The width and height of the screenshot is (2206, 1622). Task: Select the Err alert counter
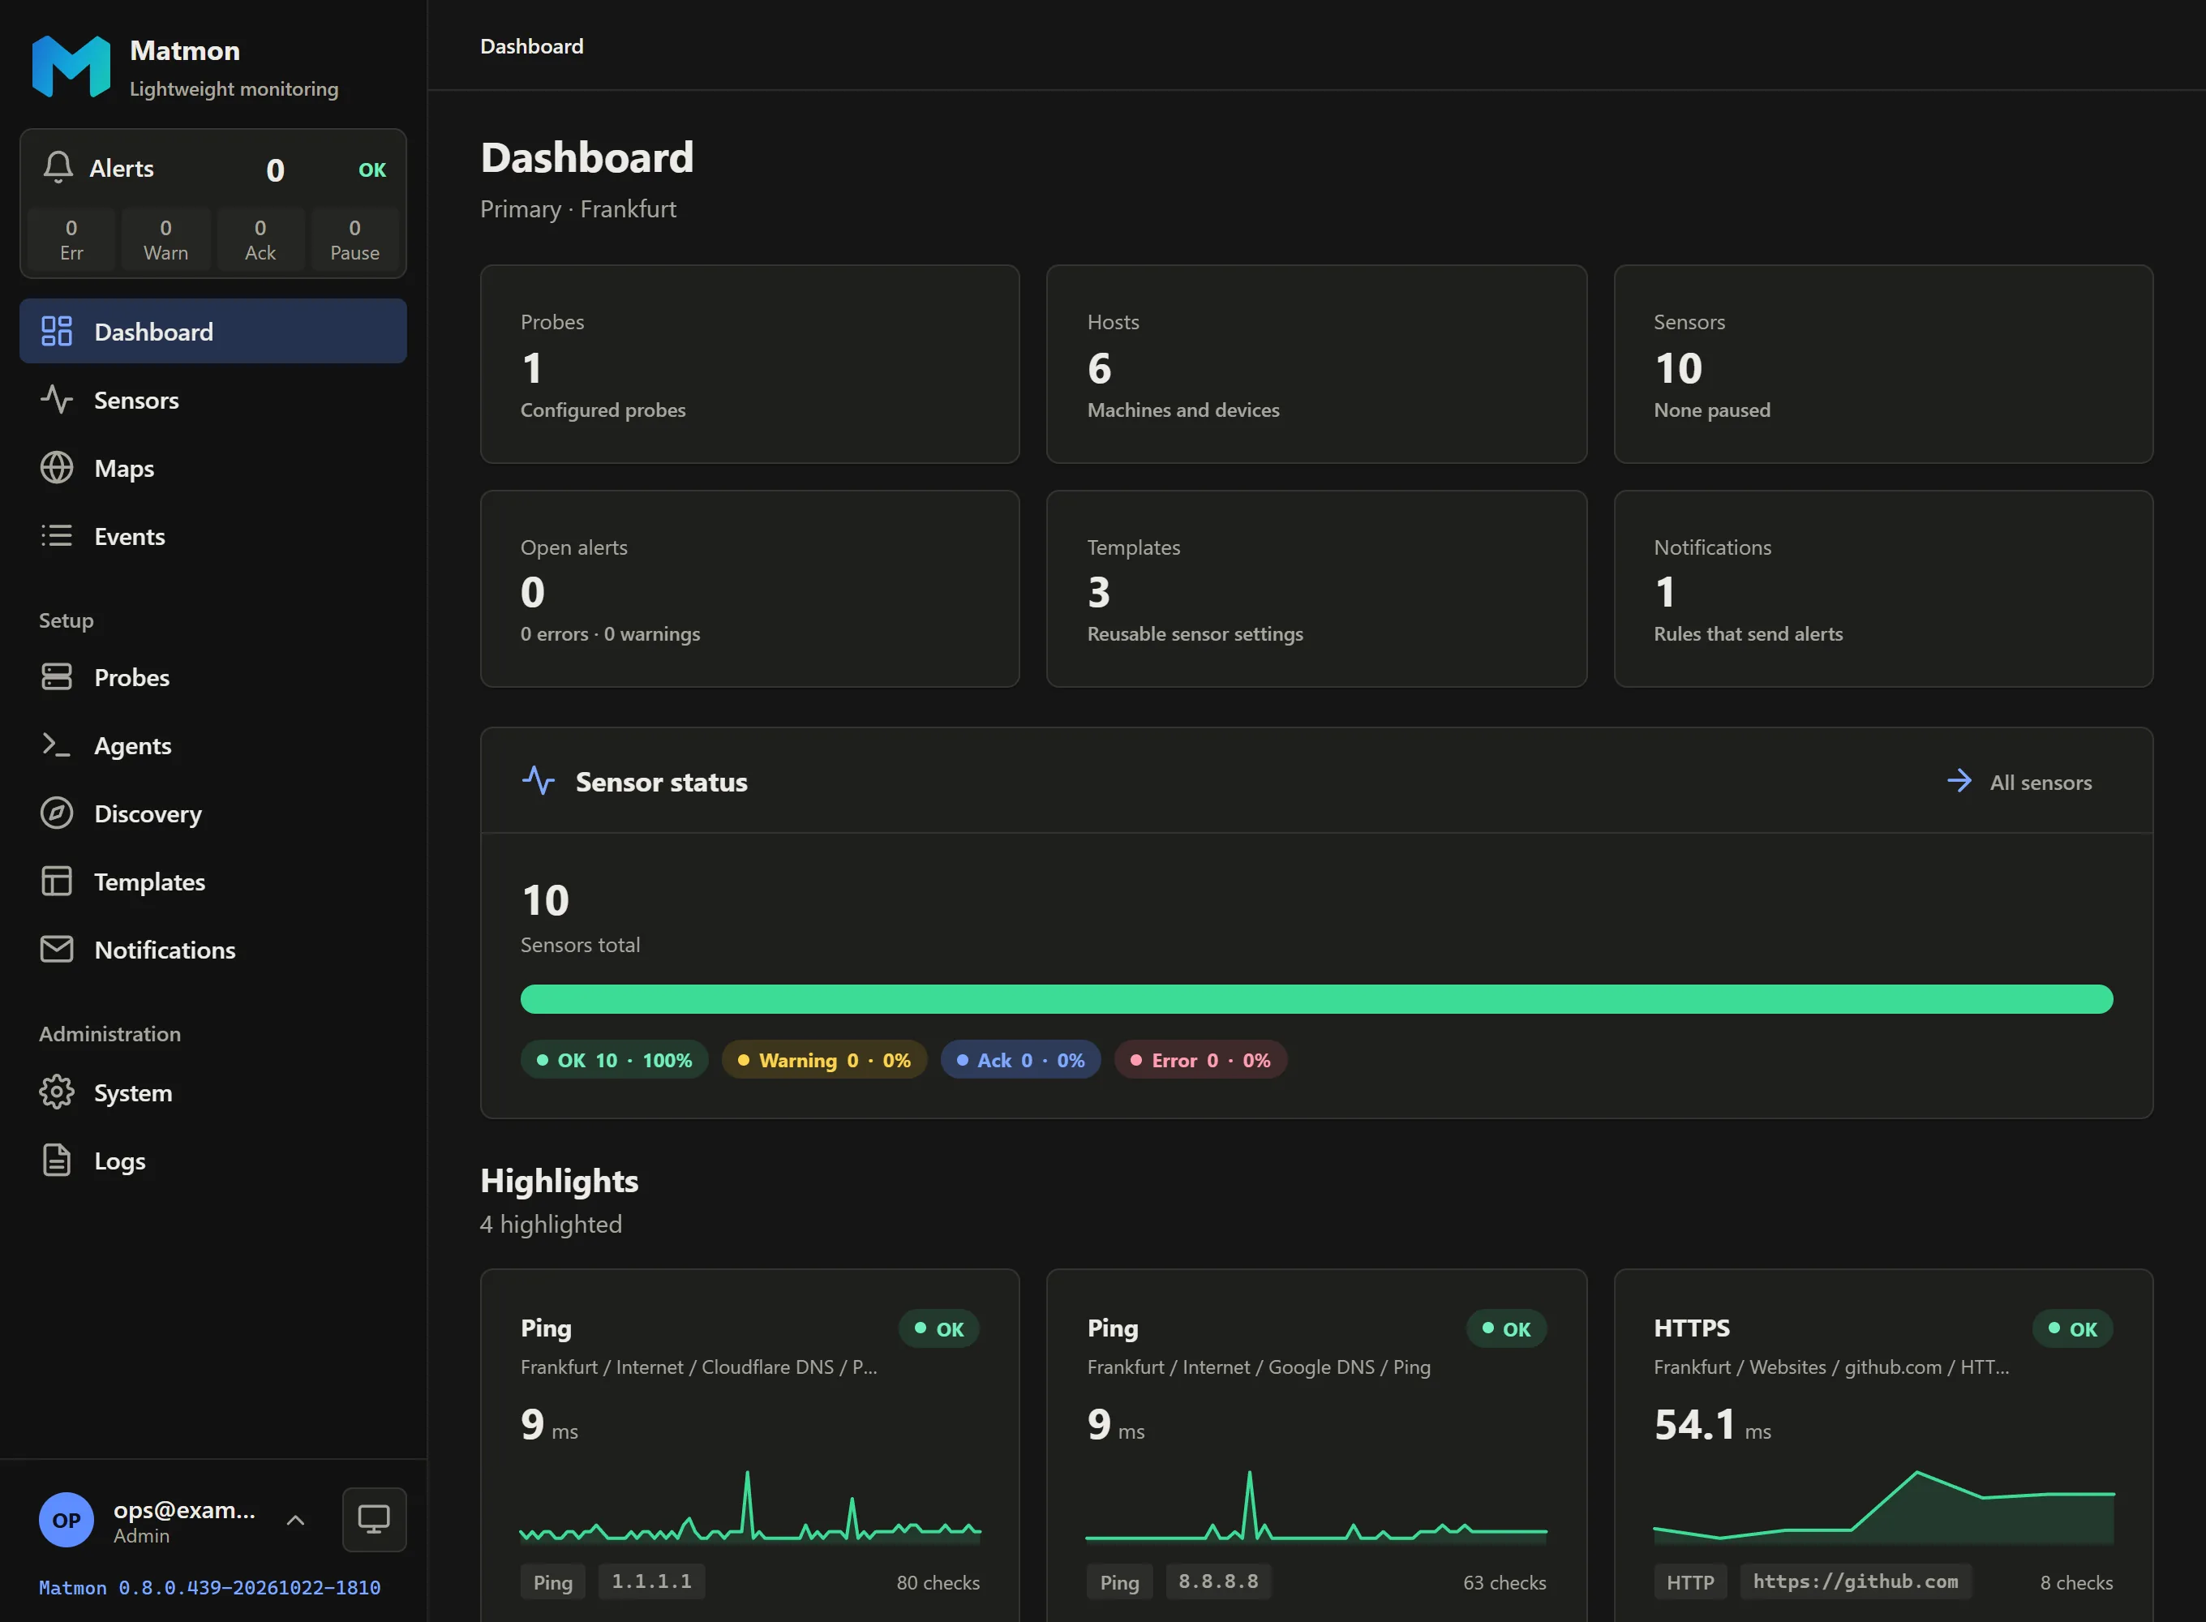pyautogui.click(x=71, y=238)
